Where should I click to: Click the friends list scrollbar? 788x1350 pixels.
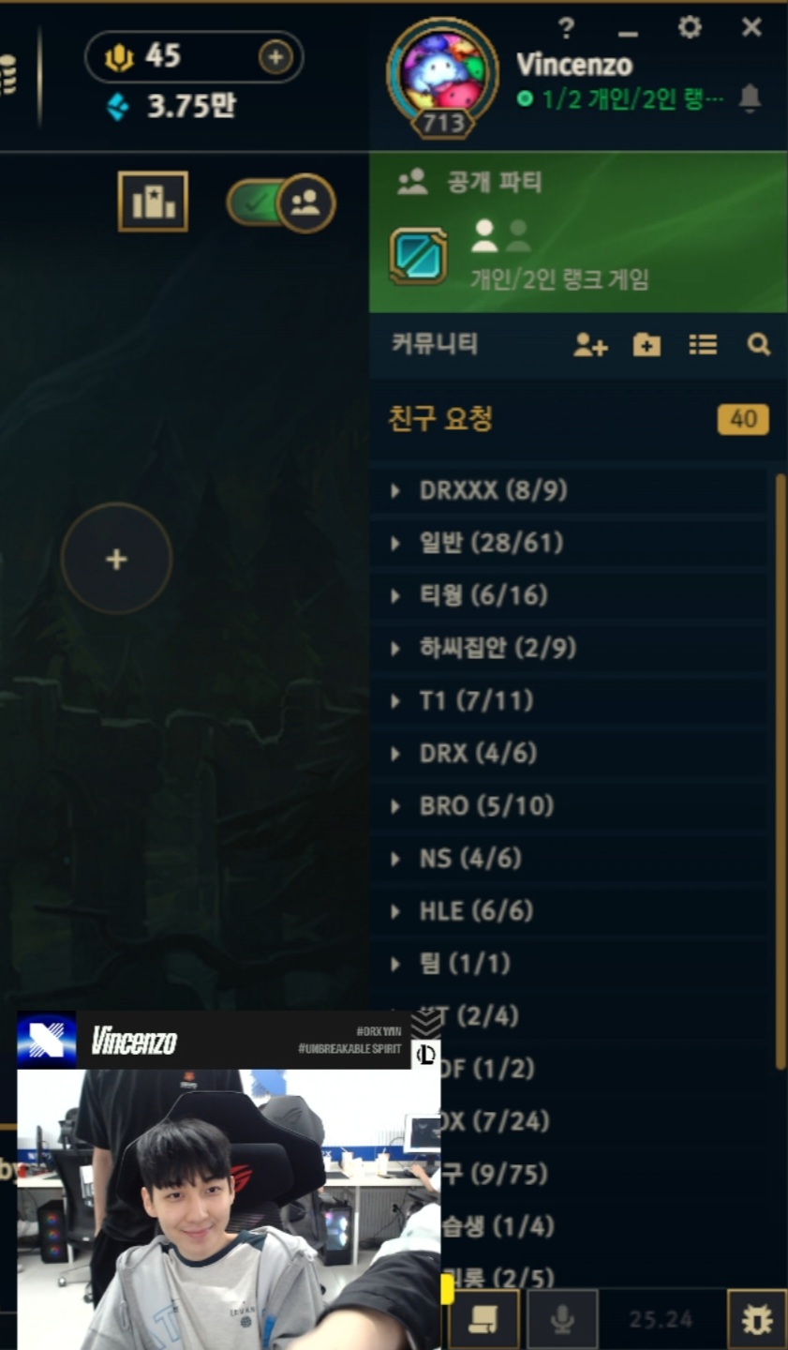coord(780,771)
